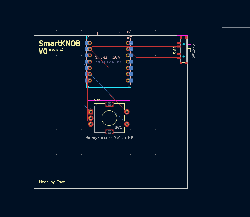Select the XIAO module's bottom-right pad
The width and height of the screenshot is (250, 217).
[x=130, y=80]
